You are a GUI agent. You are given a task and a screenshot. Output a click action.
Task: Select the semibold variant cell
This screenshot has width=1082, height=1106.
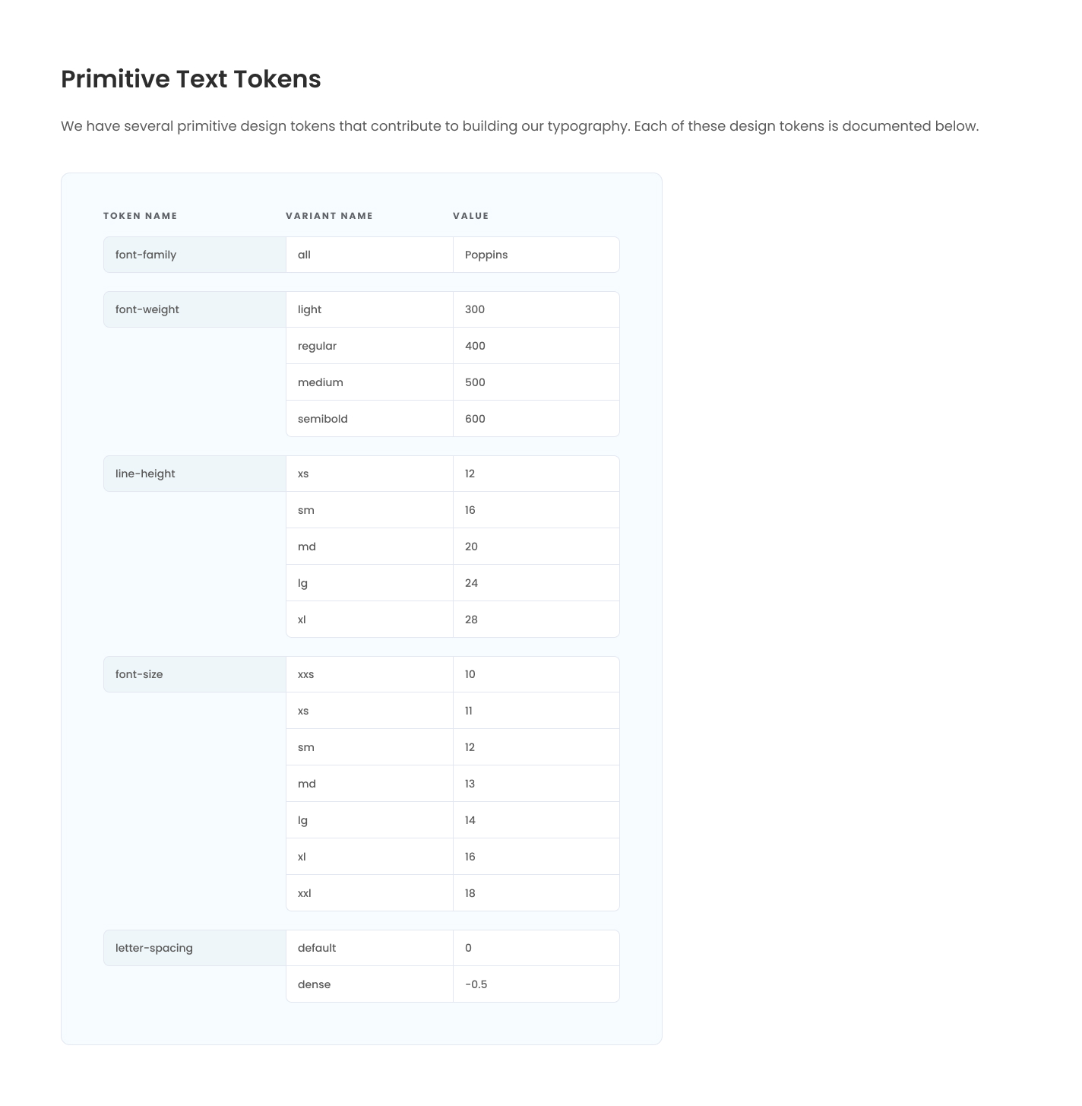pyautogui.click(x=369, y=419)
